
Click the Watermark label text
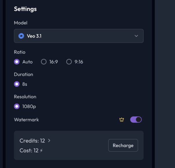click(26, 120)
